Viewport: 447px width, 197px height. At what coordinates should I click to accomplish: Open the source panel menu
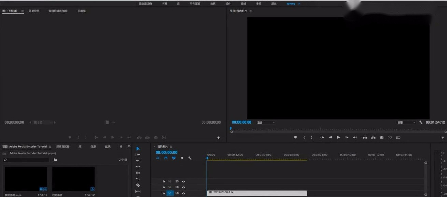tap(23, 11)
